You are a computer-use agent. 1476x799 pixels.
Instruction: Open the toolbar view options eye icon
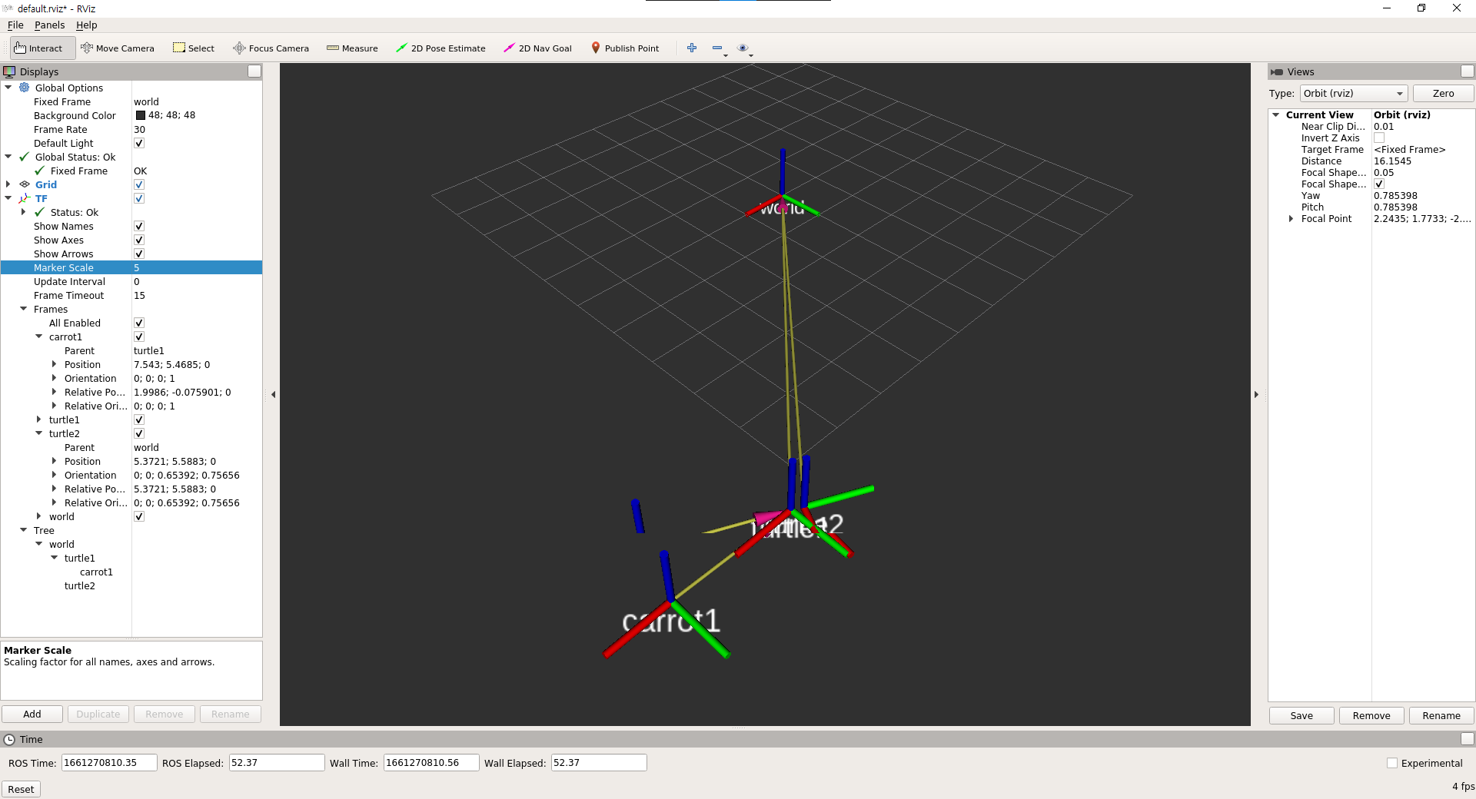point(743,48)
